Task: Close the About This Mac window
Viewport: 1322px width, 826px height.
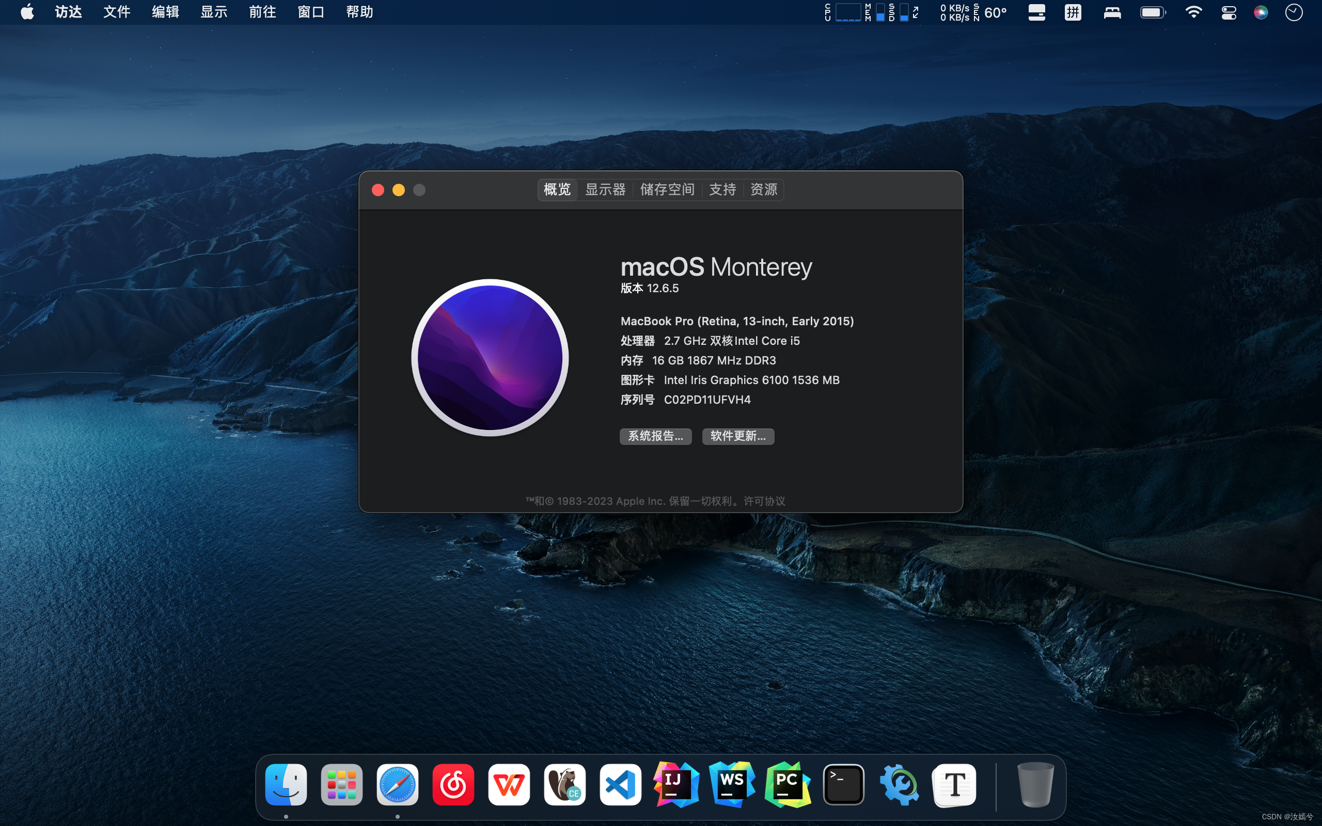Action: pos(377,189)
